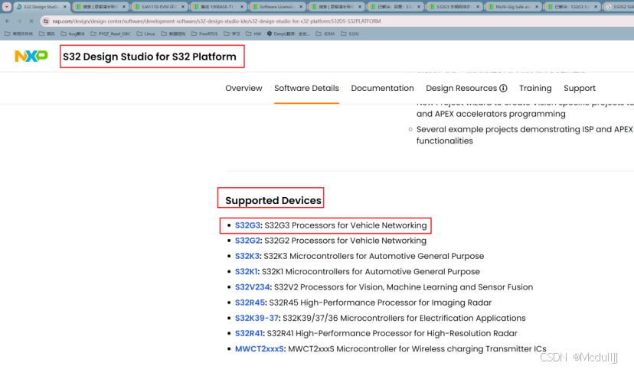Click the info icon beside Design Resources
The image size is (634, 369).
(x=503, y=88)
